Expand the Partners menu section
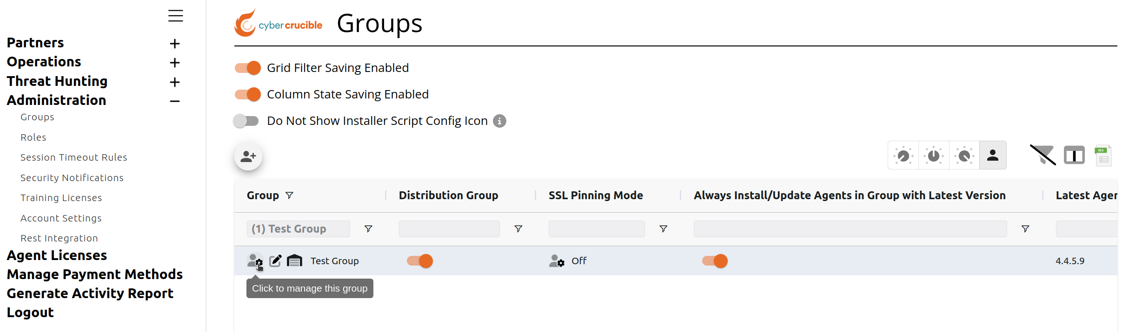 [175, 44]
